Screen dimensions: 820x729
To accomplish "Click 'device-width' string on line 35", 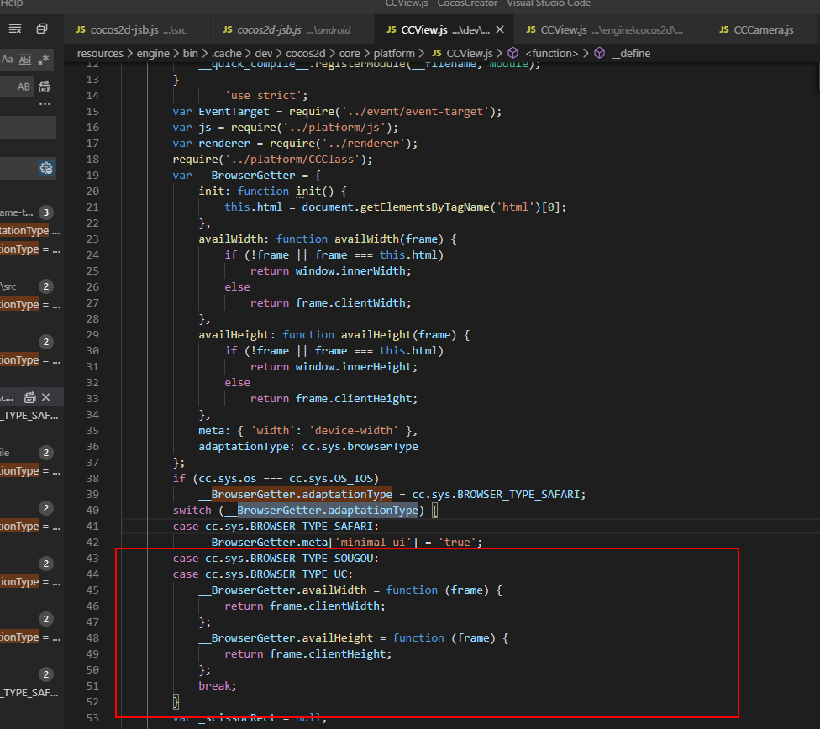I will (354, 430).
